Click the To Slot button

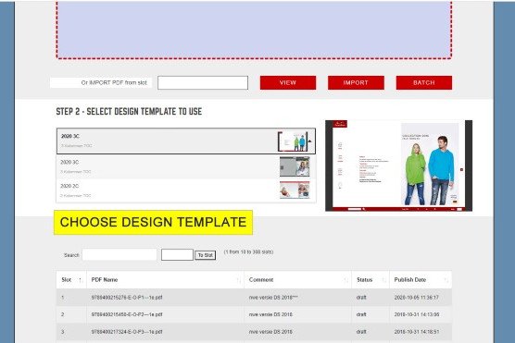point(206,255)
